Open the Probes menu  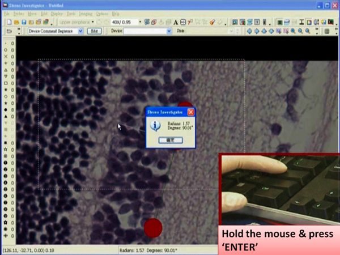(x=19, y=13)
